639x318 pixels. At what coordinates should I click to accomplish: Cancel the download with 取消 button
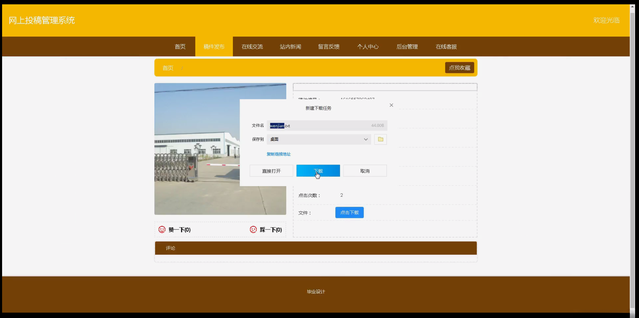tap(365, 171)
